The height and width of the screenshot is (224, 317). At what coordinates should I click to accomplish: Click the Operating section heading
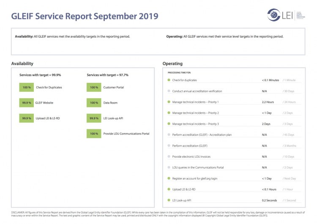[172, 64]
